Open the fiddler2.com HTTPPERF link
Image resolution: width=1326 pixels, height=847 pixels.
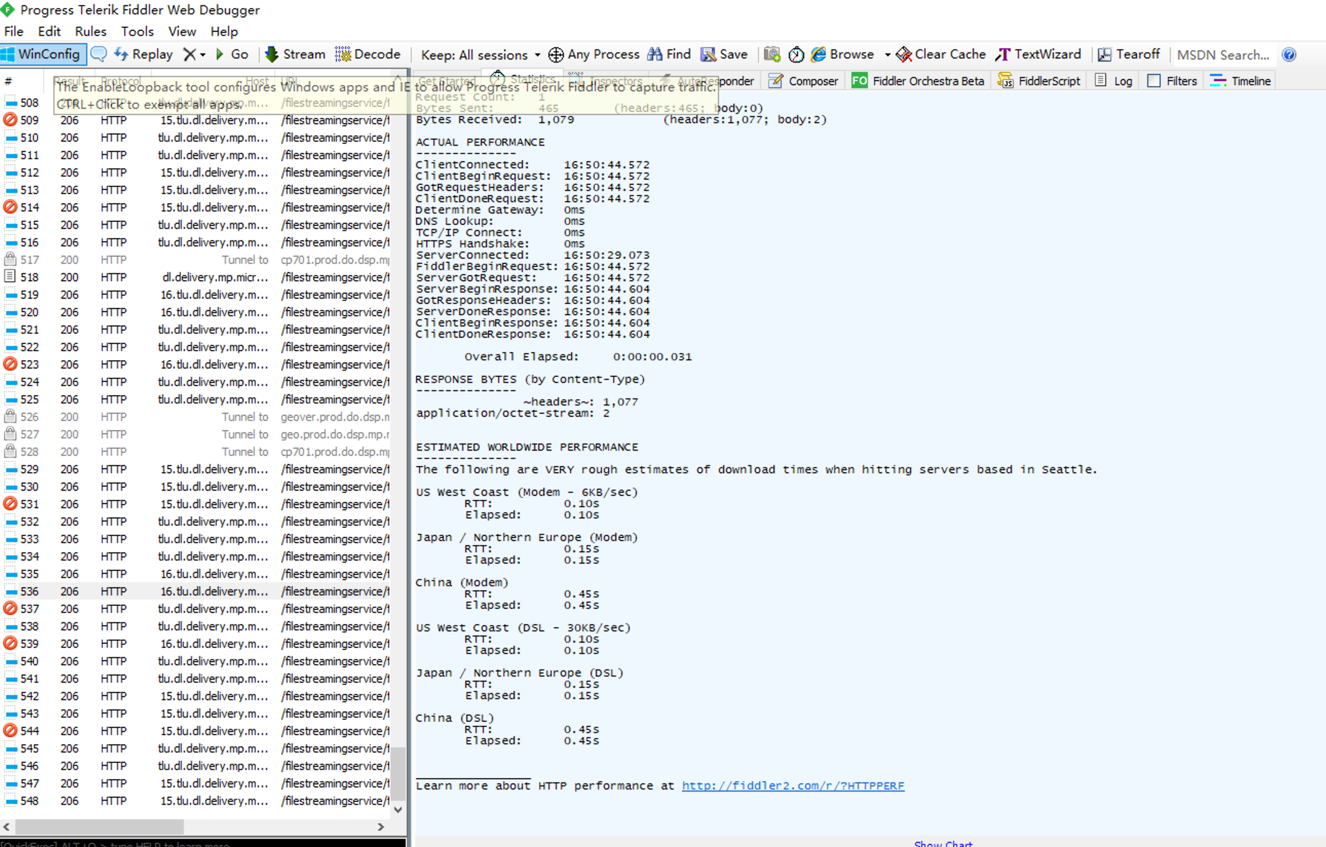pyautogui.click(x=793, y=785)
